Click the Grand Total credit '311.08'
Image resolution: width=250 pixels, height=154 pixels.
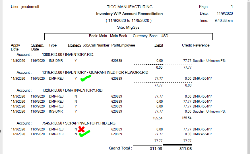point(185,149)
